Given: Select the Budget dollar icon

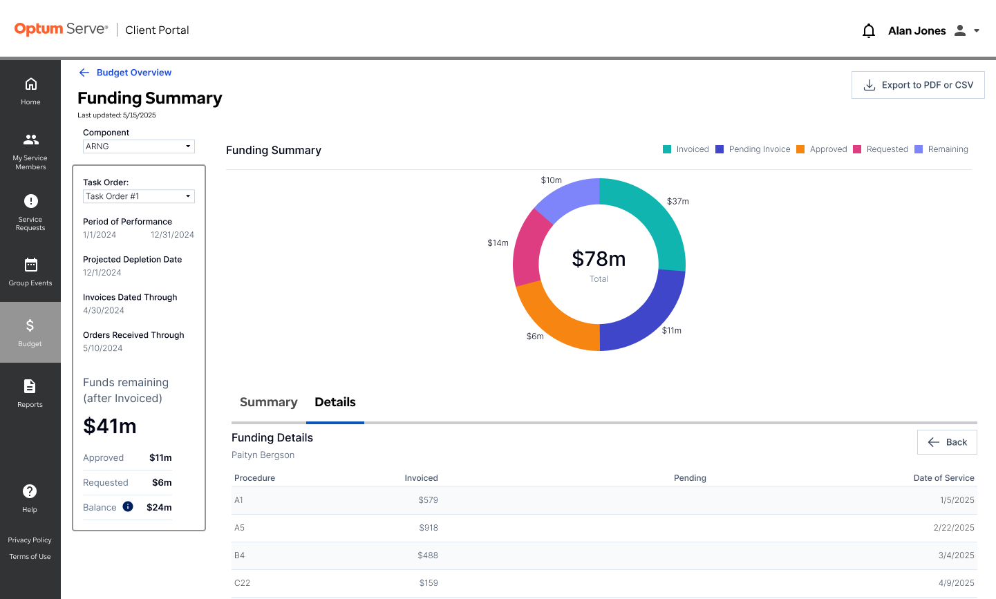Looking at the screenshot, I should tap(30, 325).
